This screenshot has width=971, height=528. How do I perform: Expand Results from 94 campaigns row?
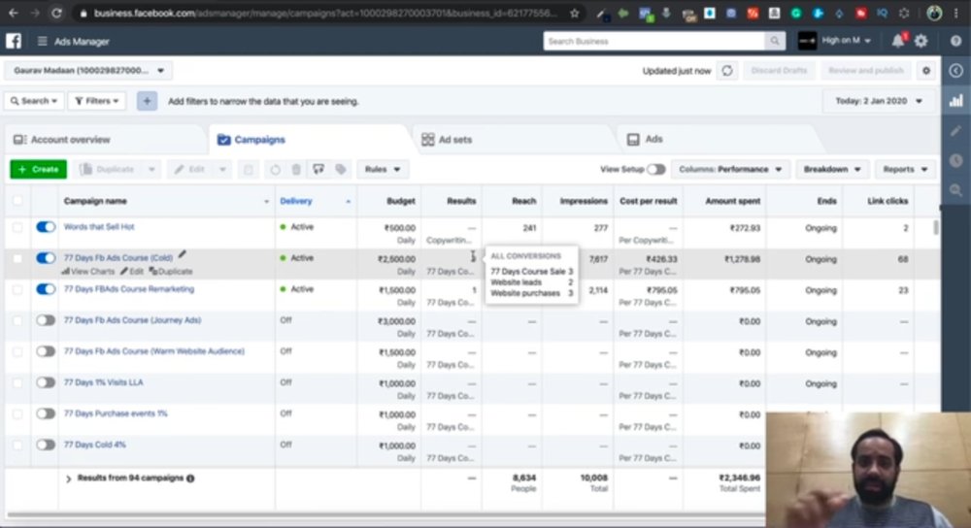point(69,478)
